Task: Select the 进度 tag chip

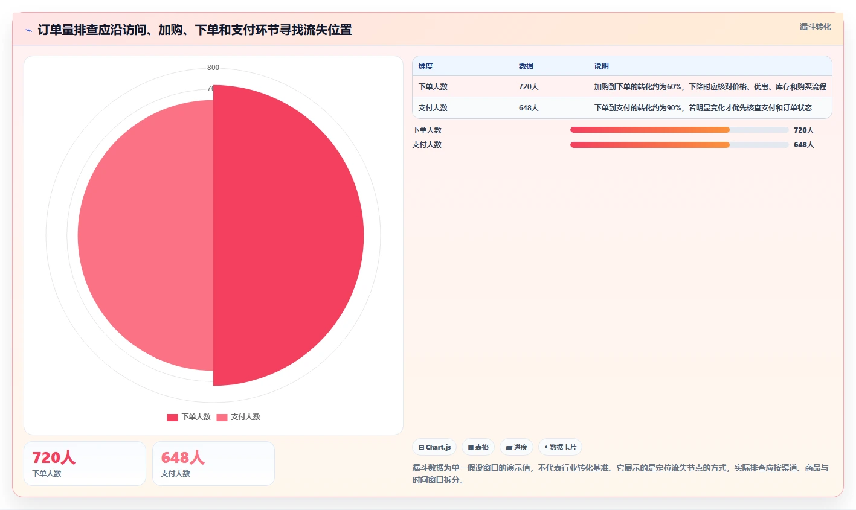Action: point(516,447)
